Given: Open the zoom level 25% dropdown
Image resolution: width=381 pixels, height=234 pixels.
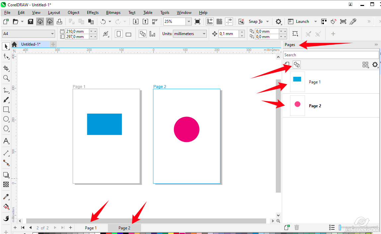Looking at the screenshot, I should [189, 22].
